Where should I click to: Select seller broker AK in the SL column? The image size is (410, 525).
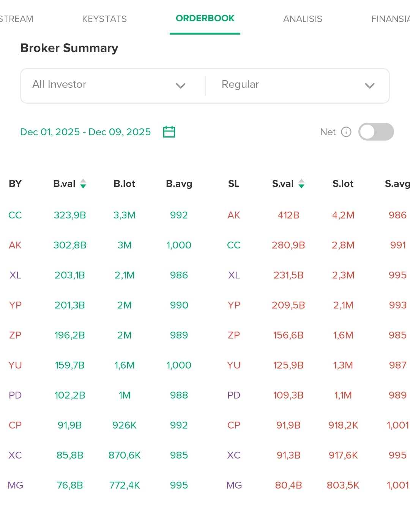coord(234,215)
